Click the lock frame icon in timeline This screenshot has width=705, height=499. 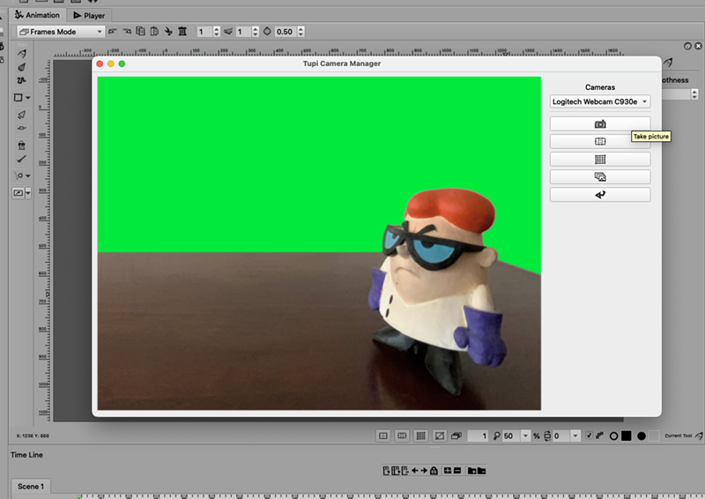pyautogui.click(x=434, y=471)
